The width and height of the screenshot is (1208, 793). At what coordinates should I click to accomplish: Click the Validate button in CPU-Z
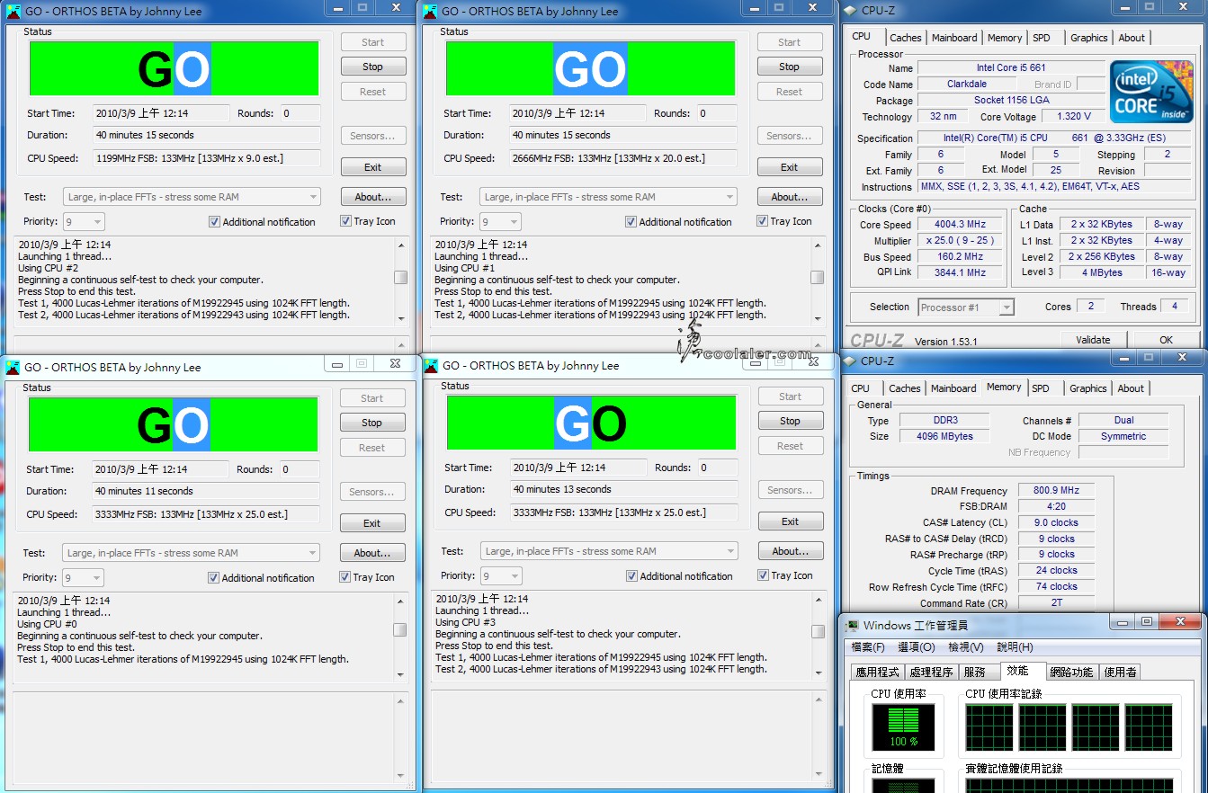point(1093,340)
